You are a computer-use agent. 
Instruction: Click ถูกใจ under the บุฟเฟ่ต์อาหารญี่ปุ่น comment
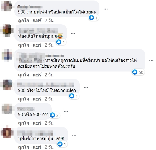pos(24,147)
